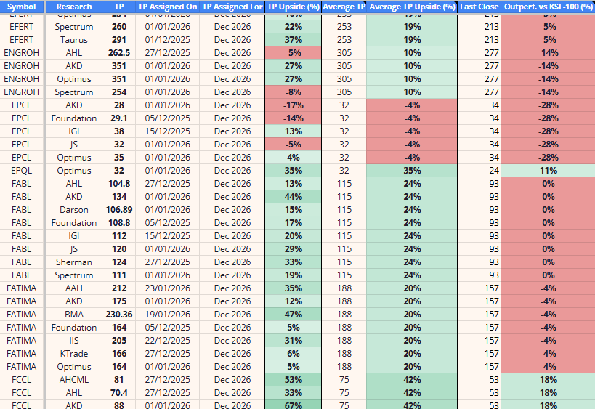
Task: Select the 47% TP upside cell
Action: coord(294,315)
